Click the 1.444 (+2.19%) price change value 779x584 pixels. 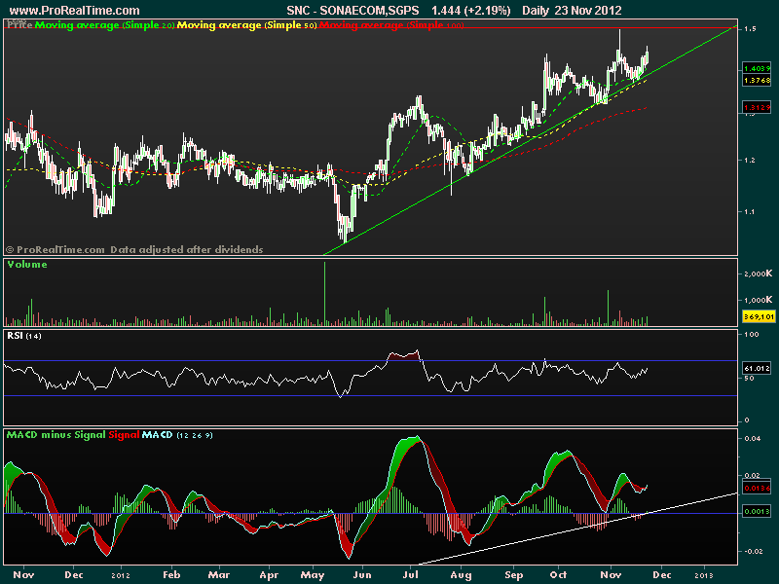coord(471,11)
